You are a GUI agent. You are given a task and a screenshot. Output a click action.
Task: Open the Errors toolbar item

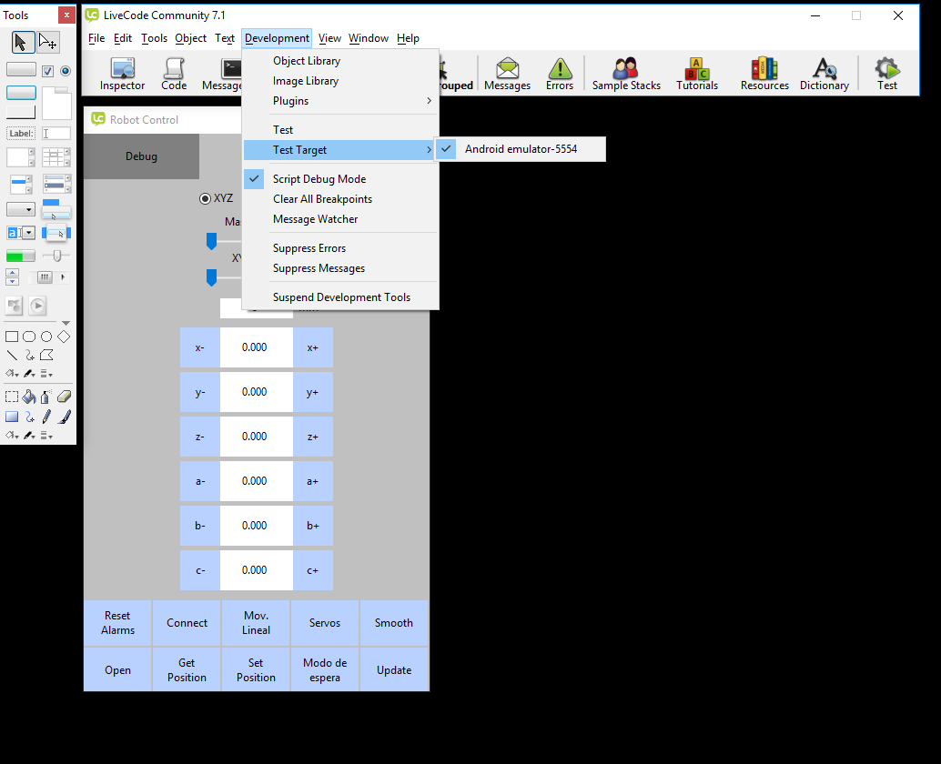[x=560, y=75]
